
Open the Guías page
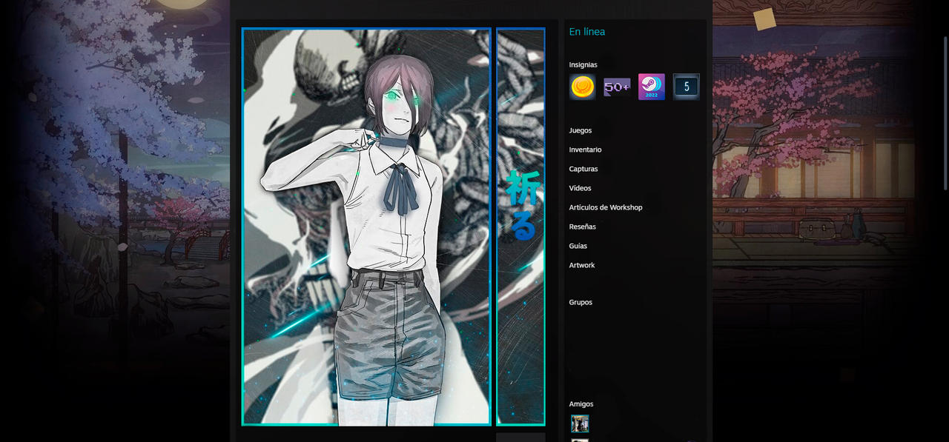pos(578,246)
